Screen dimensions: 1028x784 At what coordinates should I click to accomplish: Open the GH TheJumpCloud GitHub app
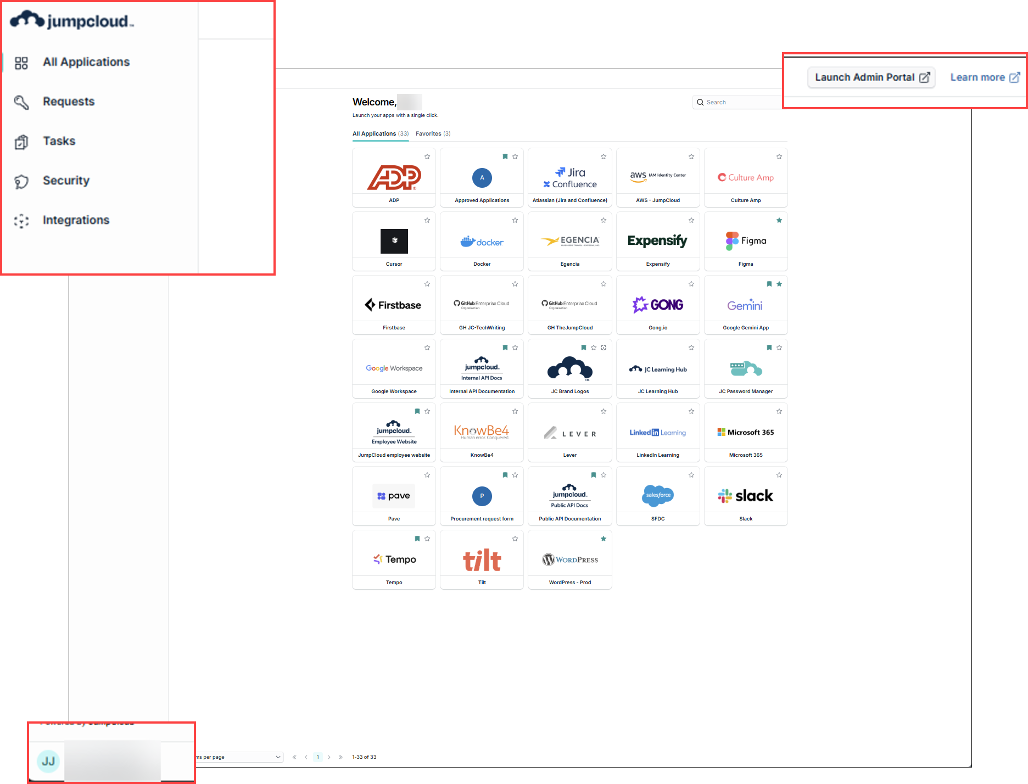click(x=570, y=305)
